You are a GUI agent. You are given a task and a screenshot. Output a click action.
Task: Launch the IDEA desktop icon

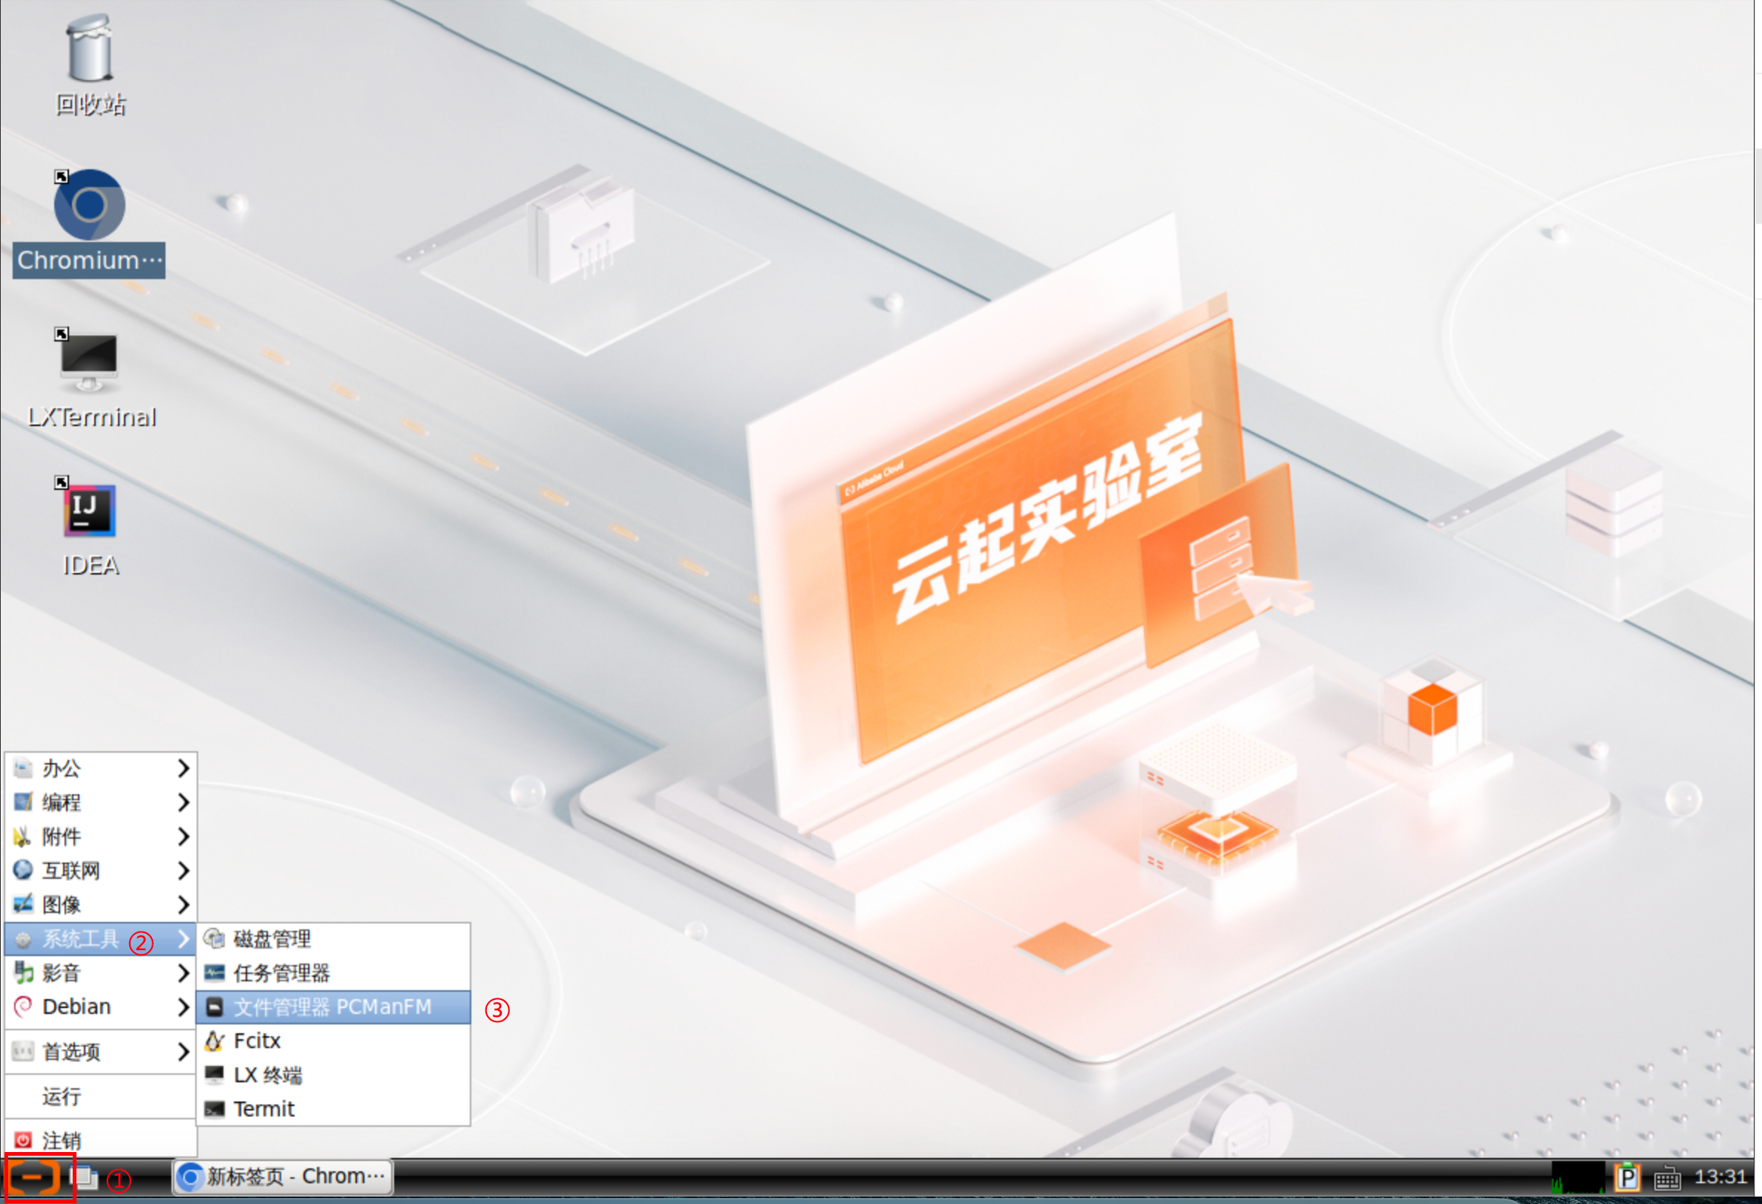coord(90,511)
